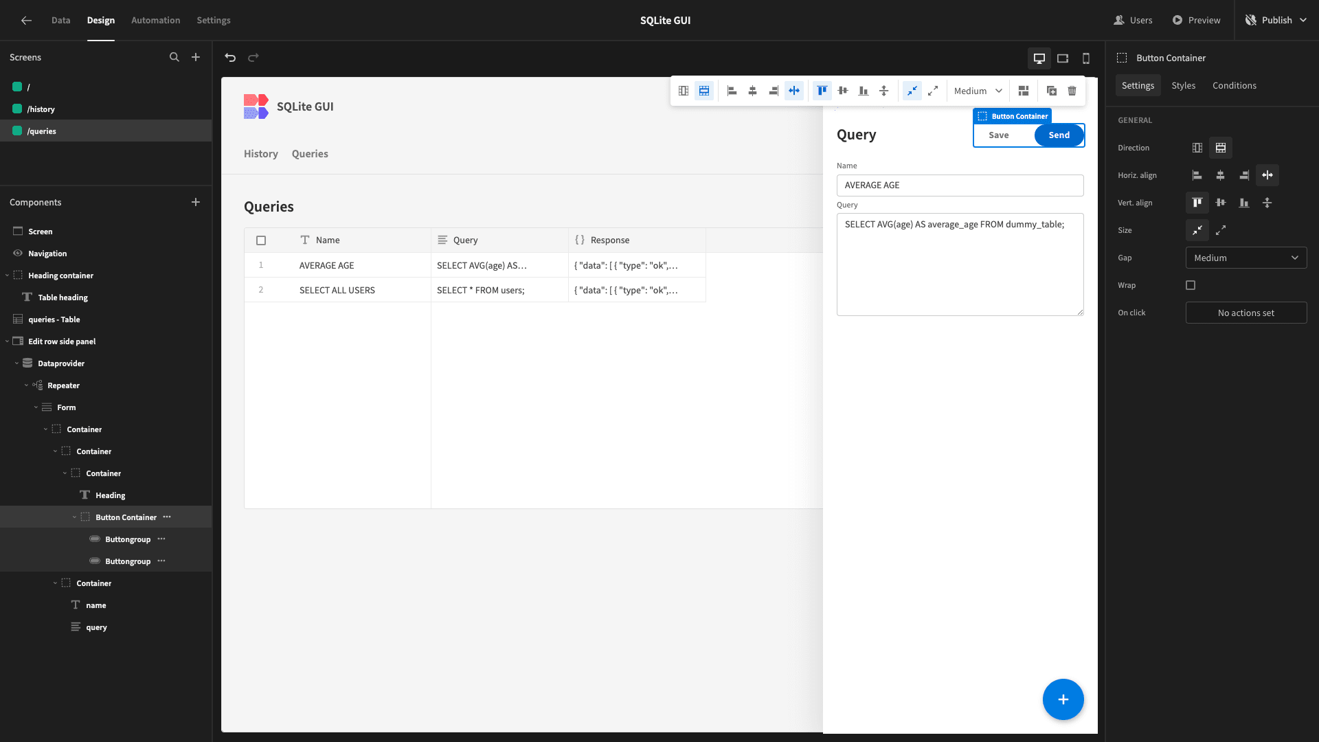This screenshot has width=1319, height=742.
Task: Switch to mobile preview device
Action: tap(1086, 58)
